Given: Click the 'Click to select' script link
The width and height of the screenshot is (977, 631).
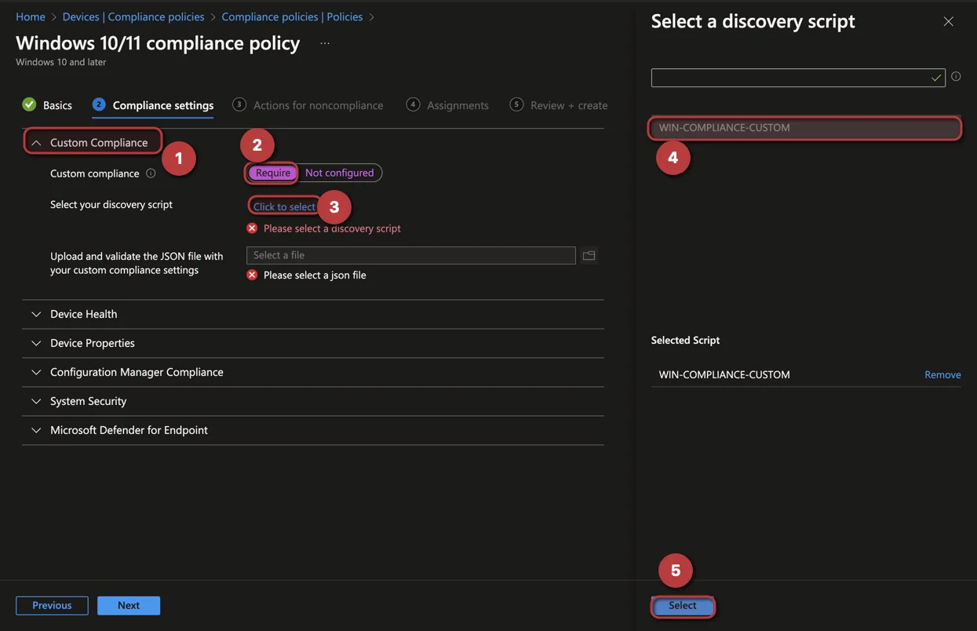Looking at the screenshot, I should click(284, 206).
